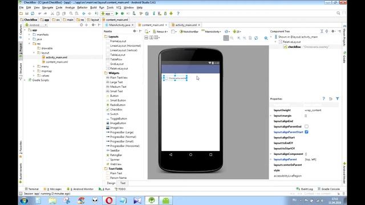Expand the layout:alignParent property

point(271,159)
